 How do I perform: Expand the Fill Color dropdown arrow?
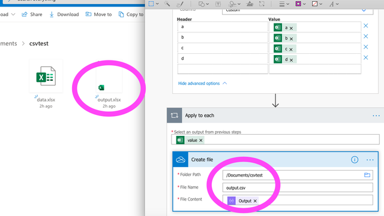click(x=321, y=4)
